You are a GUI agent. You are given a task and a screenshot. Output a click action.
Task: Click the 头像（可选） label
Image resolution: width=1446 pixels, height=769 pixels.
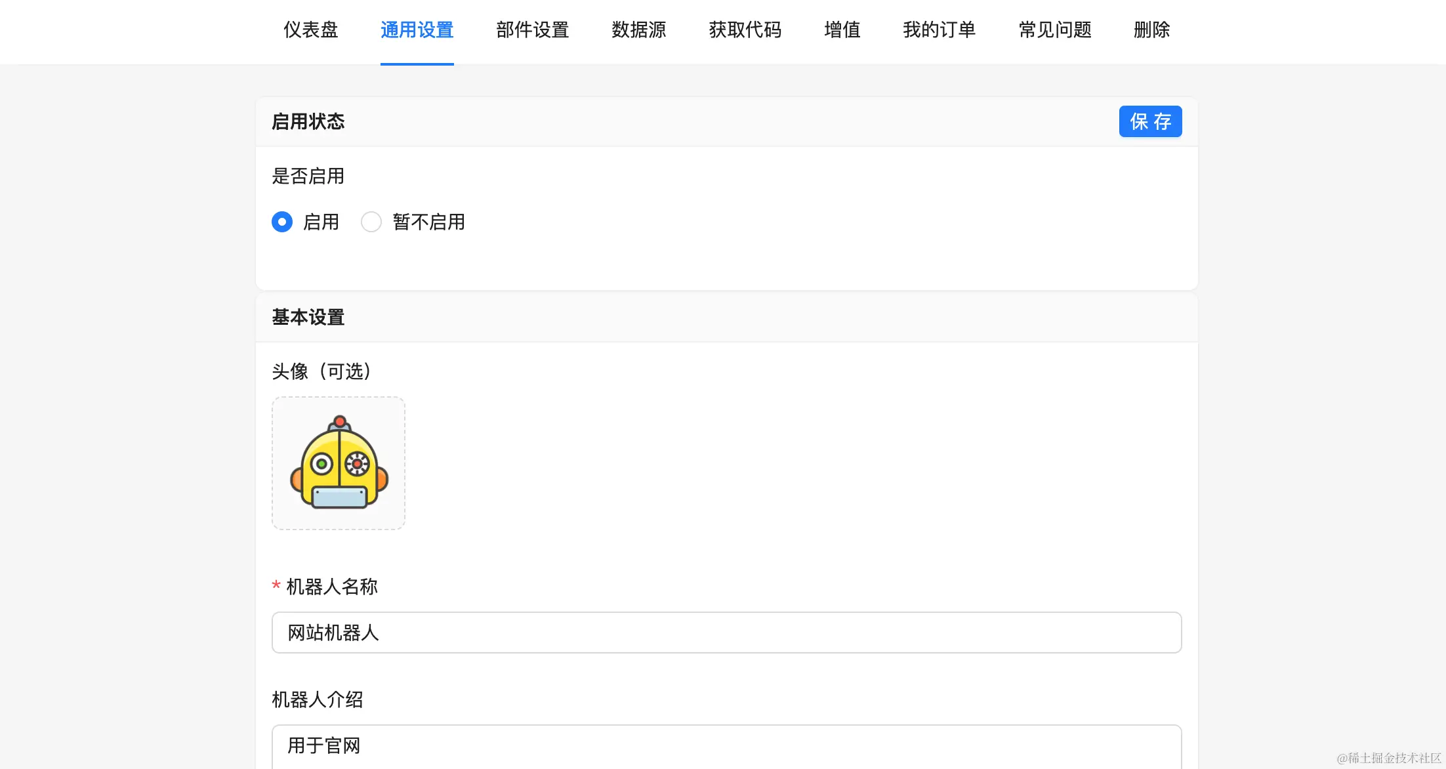point(321,371)
